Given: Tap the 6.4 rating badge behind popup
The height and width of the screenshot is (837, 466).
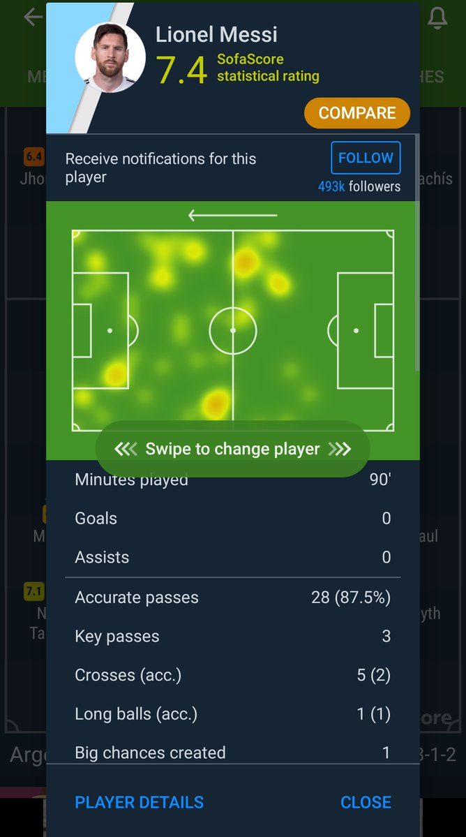Looking at the screenshot, I should [x=33, y=157].
